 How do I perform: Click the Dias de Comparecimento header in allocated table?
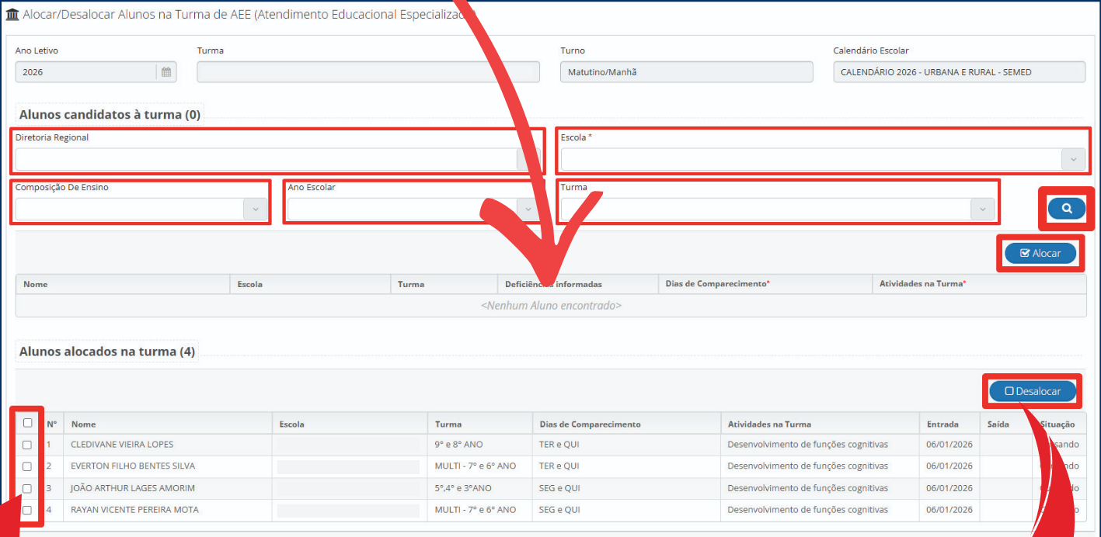[x=590, y=424]
